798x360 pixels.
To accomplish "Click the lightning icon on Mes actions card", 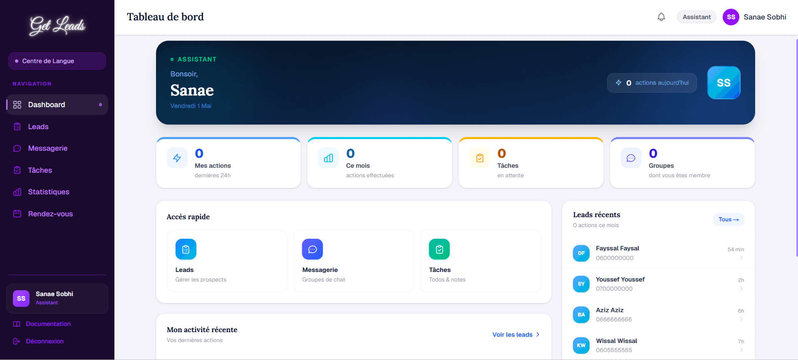I will click(x=177, y=158).
